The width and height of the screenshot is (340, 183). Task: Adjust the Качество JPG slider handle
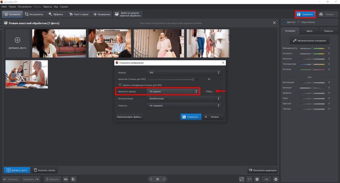(x=193, y=79)
